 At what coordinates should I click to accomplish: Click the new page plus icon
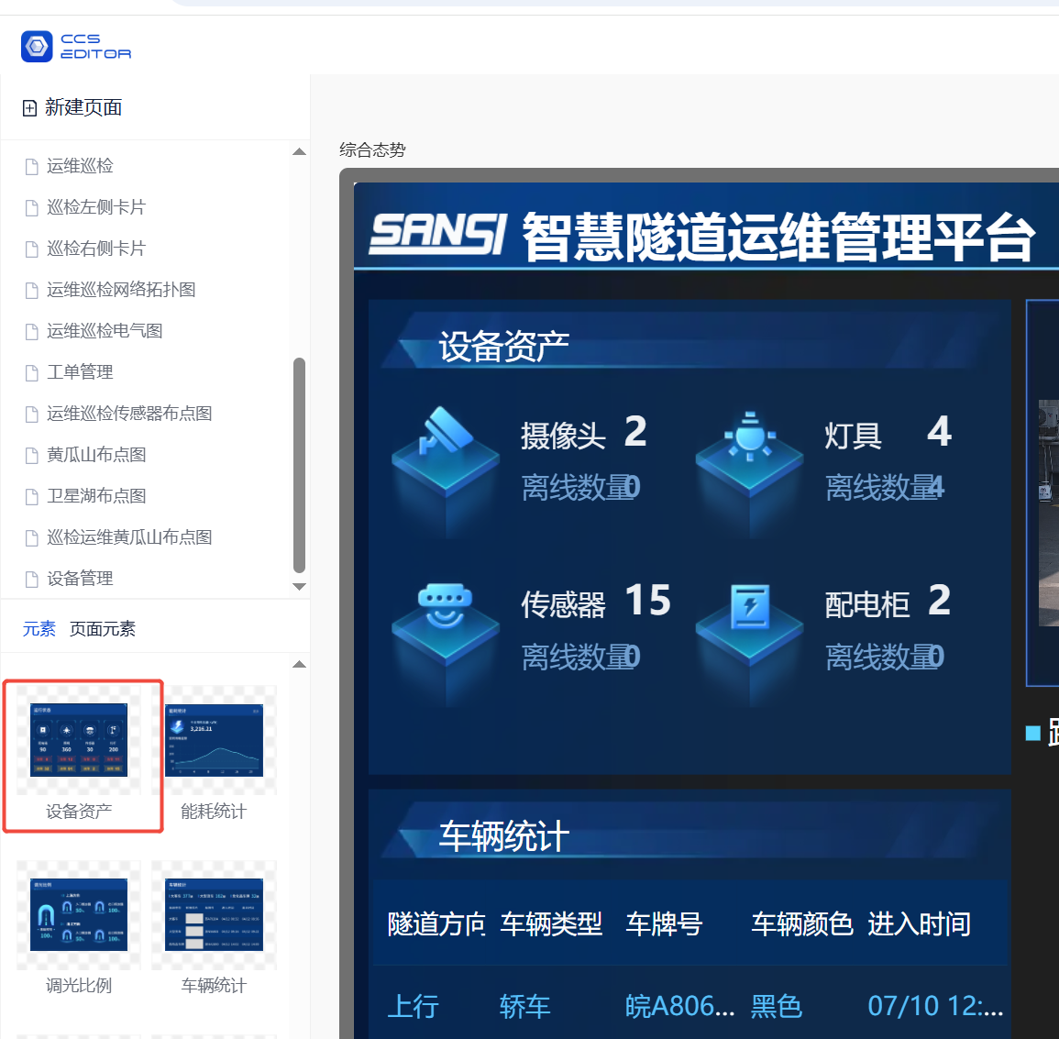tap(29, 108)
